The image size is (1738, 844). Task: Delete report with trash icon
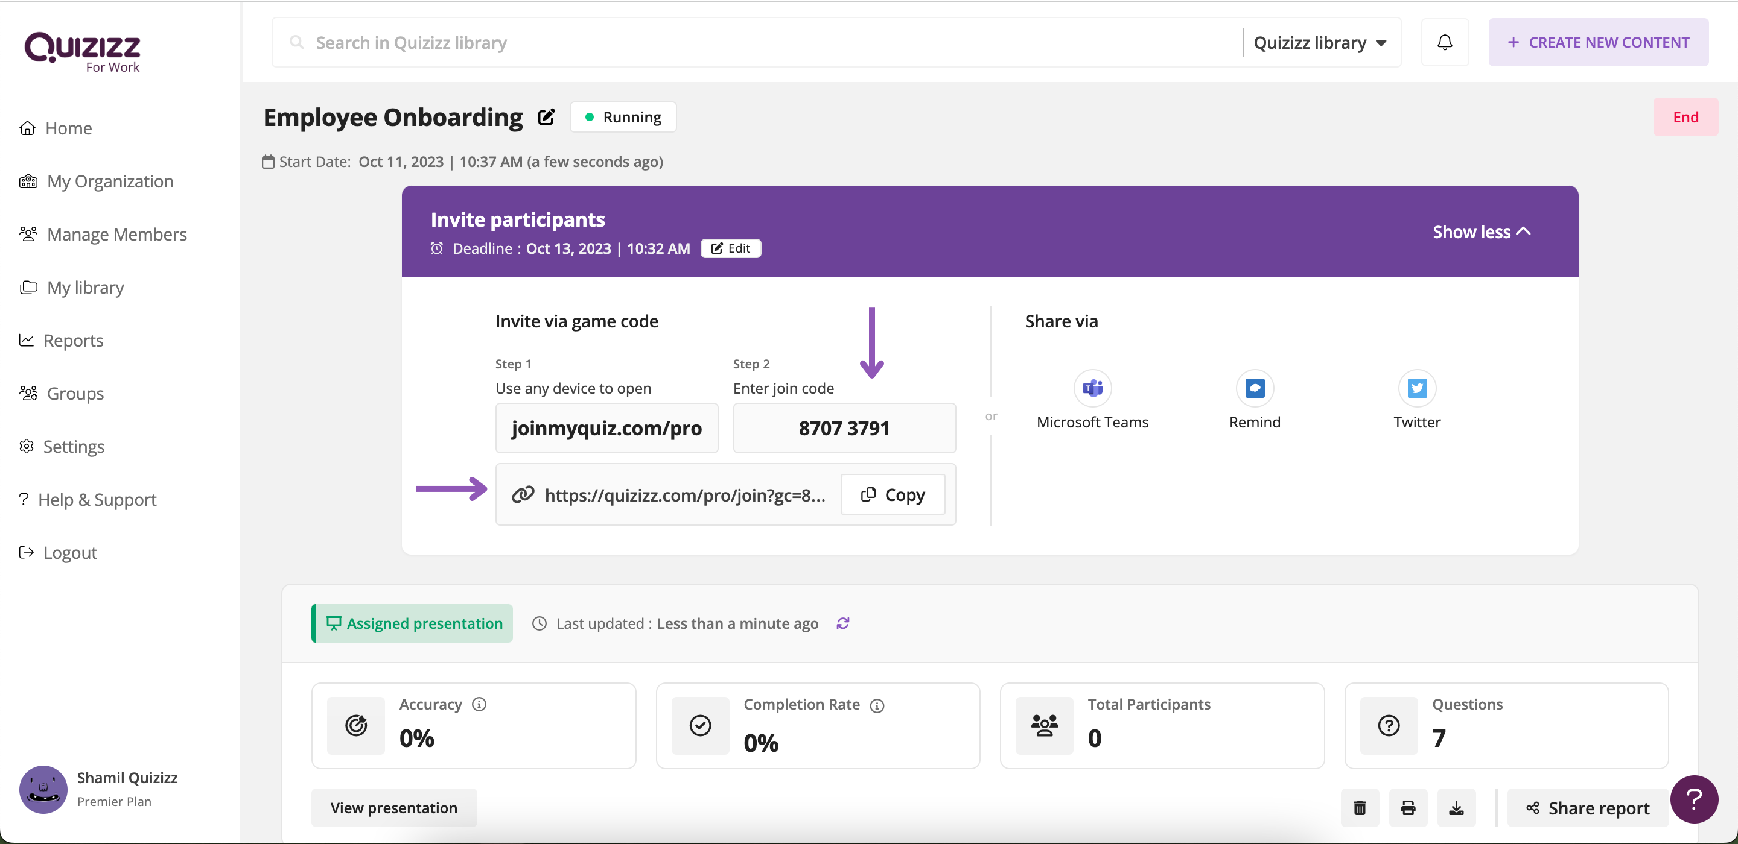coord(1360,808)
